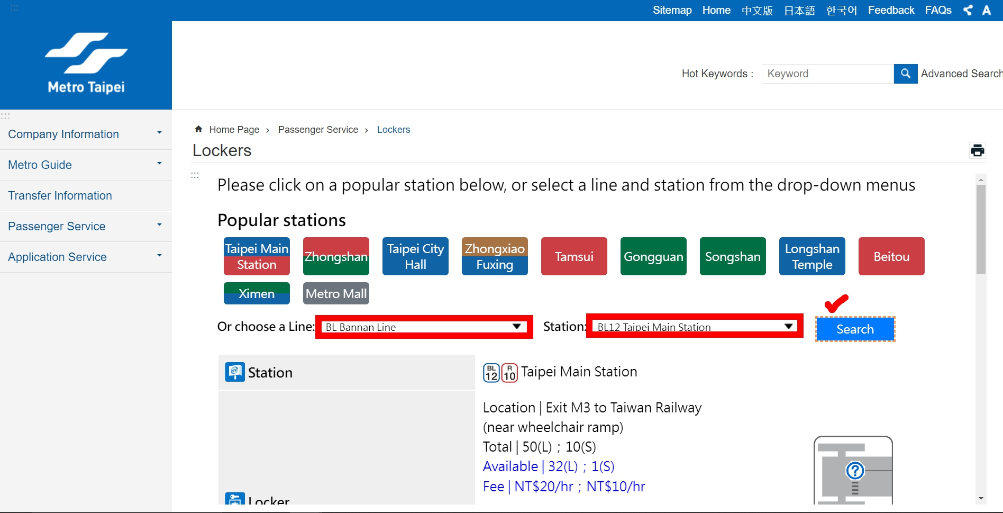Click the station map help thumbnail

[x=853, y=470]
